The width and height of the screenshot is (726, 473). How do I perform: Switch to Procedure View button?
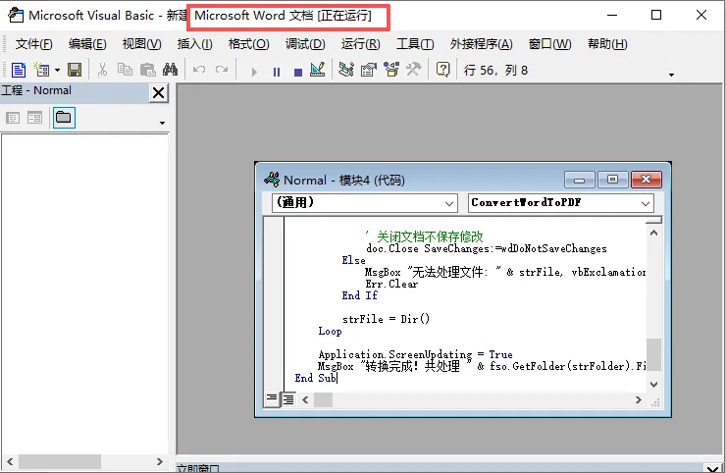click(x=272, y=398)
